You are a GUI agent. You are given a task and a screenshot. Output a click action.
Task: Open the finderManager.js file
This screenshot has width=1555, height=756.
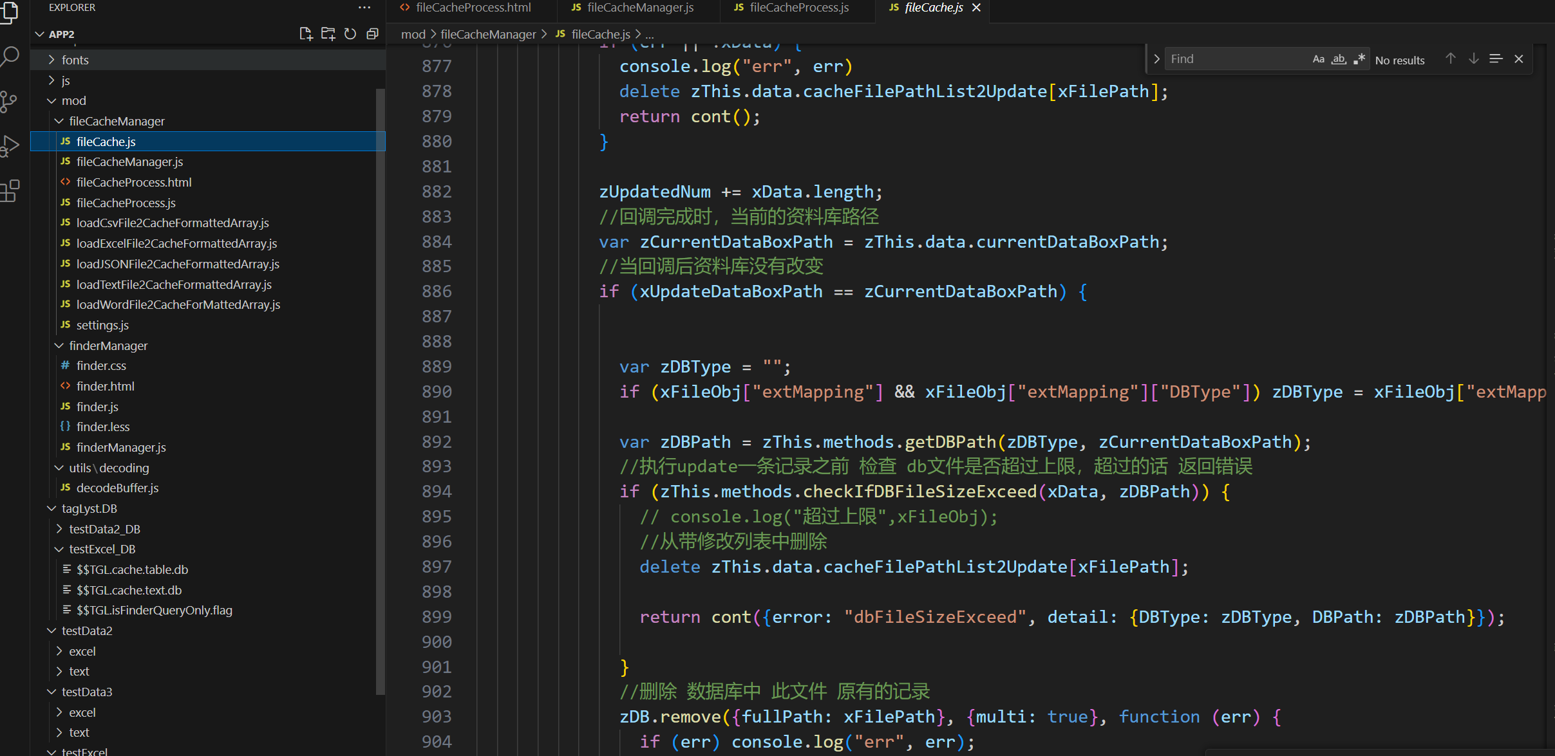coord(207,447)
